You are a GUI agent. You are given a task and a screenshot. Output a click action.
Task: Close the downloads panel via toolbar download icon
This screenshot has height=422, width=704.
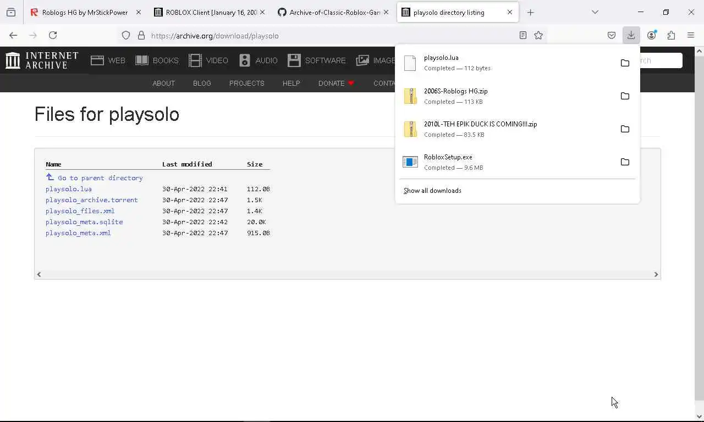631,36
